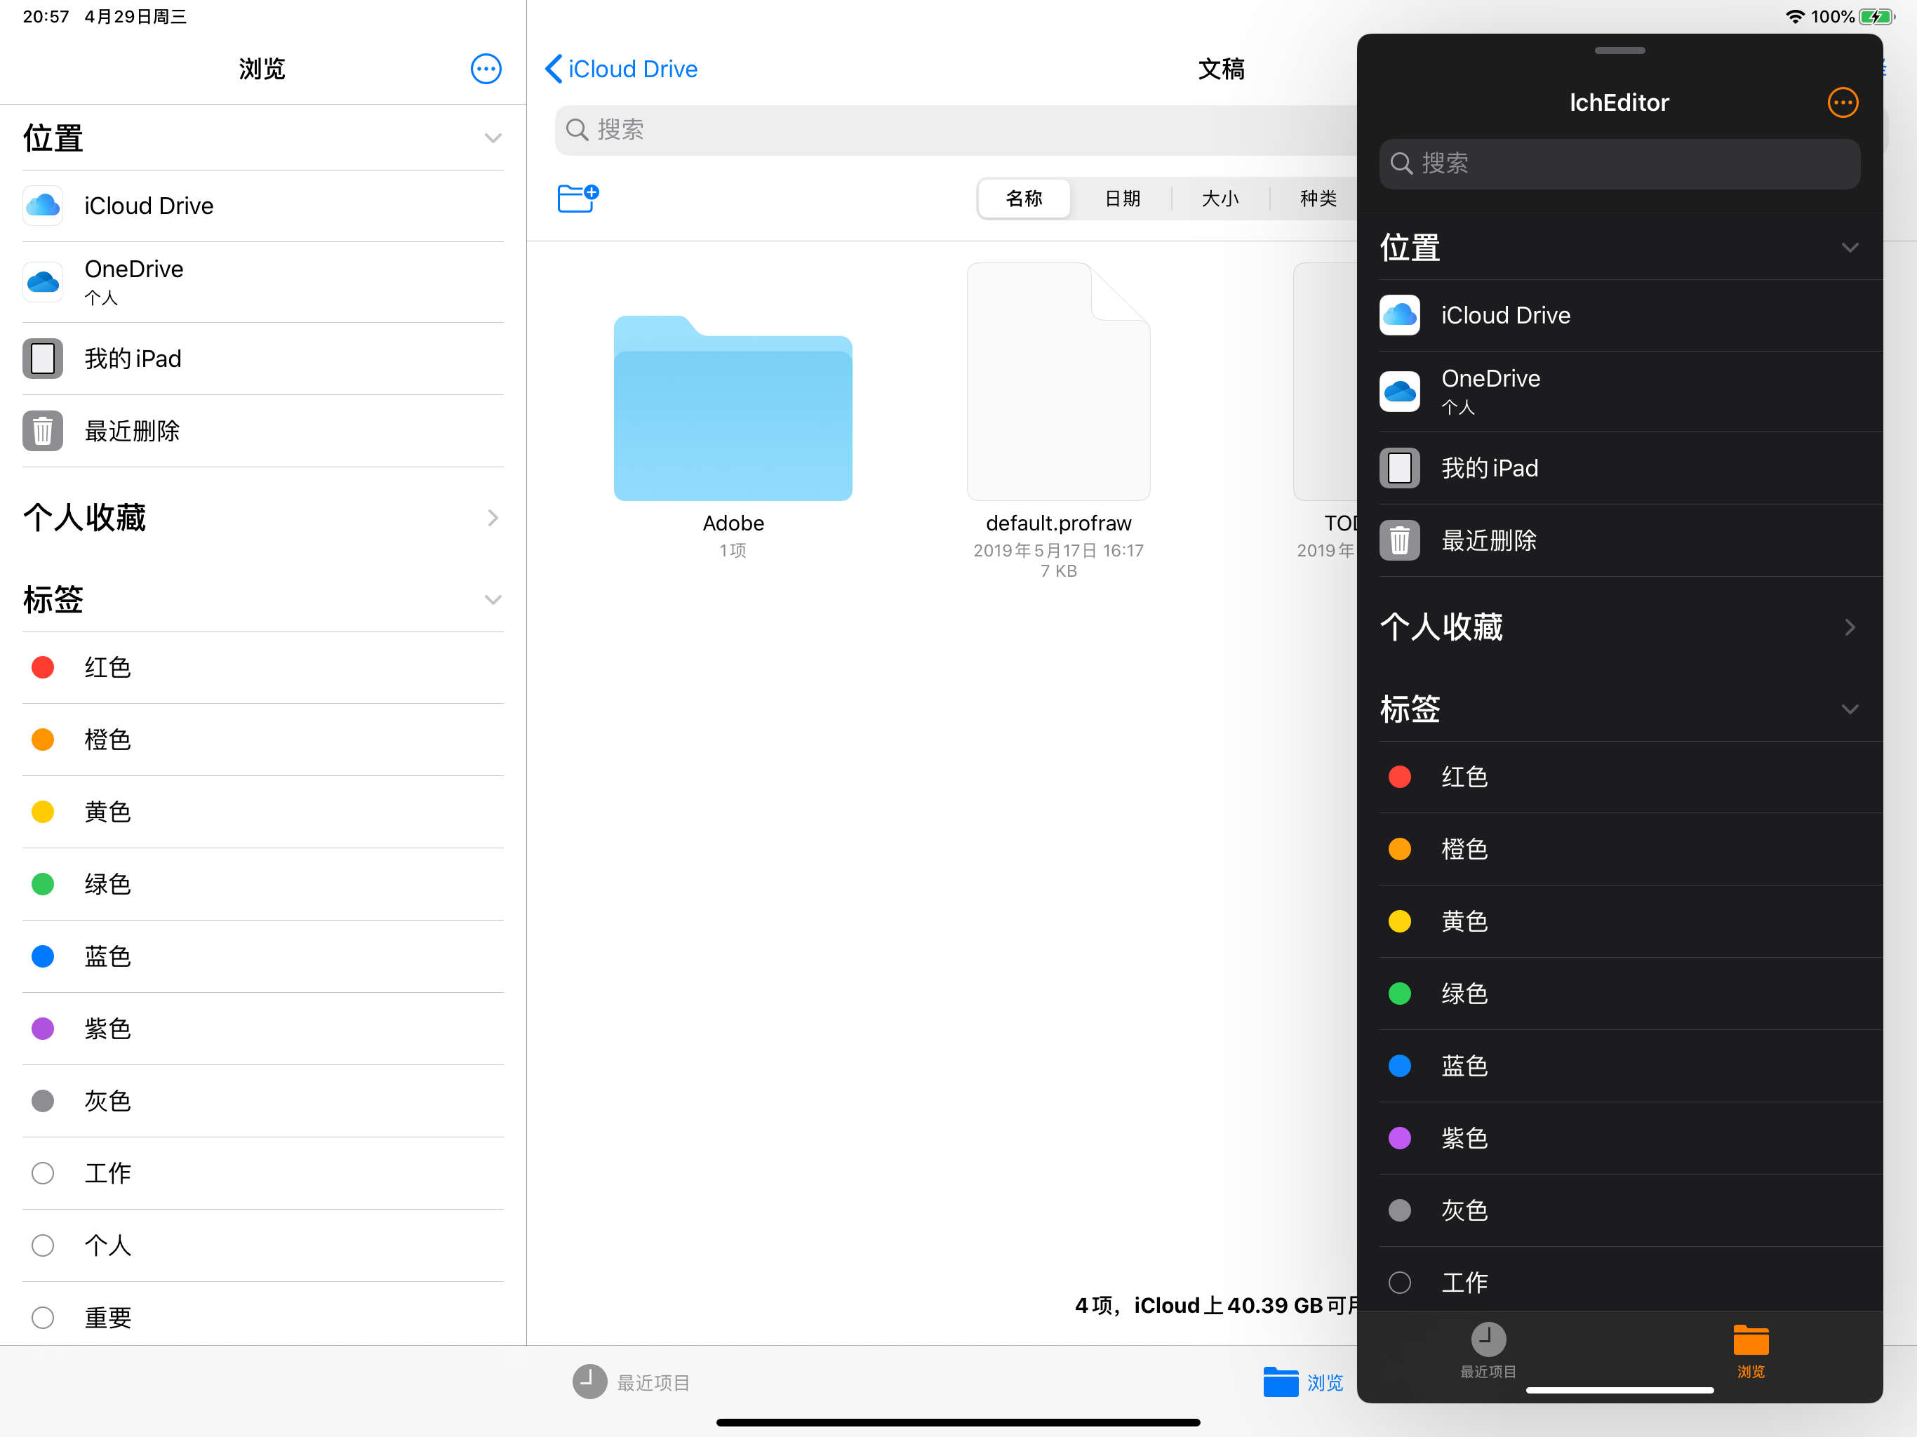
Task: Select 我的 iPad in dark panel
Action: (1489, 468)
